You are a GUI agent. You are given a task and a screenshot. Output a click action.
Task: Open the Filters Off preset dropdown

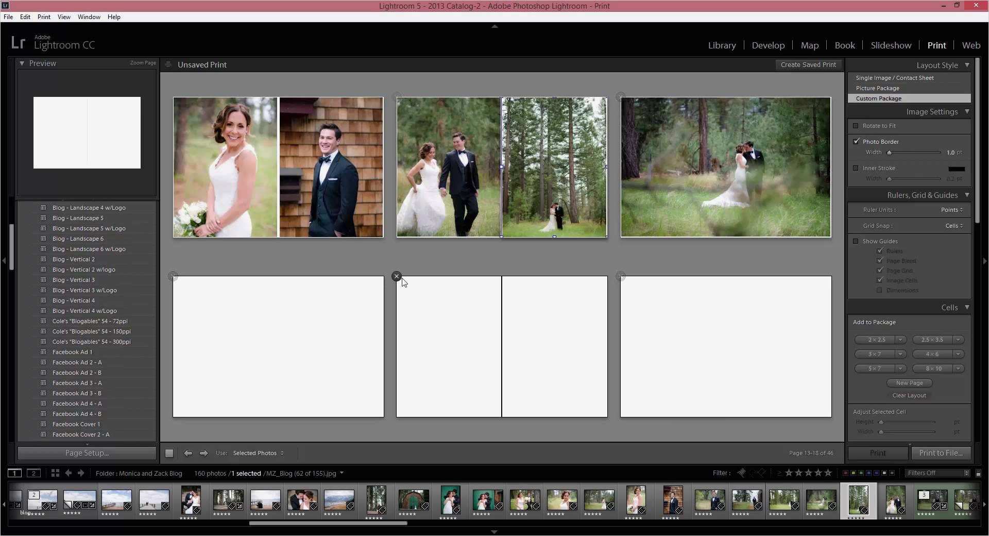937,473
